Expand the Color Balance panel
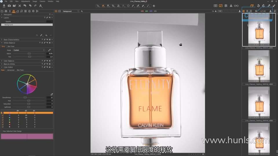 pos(2,61)
